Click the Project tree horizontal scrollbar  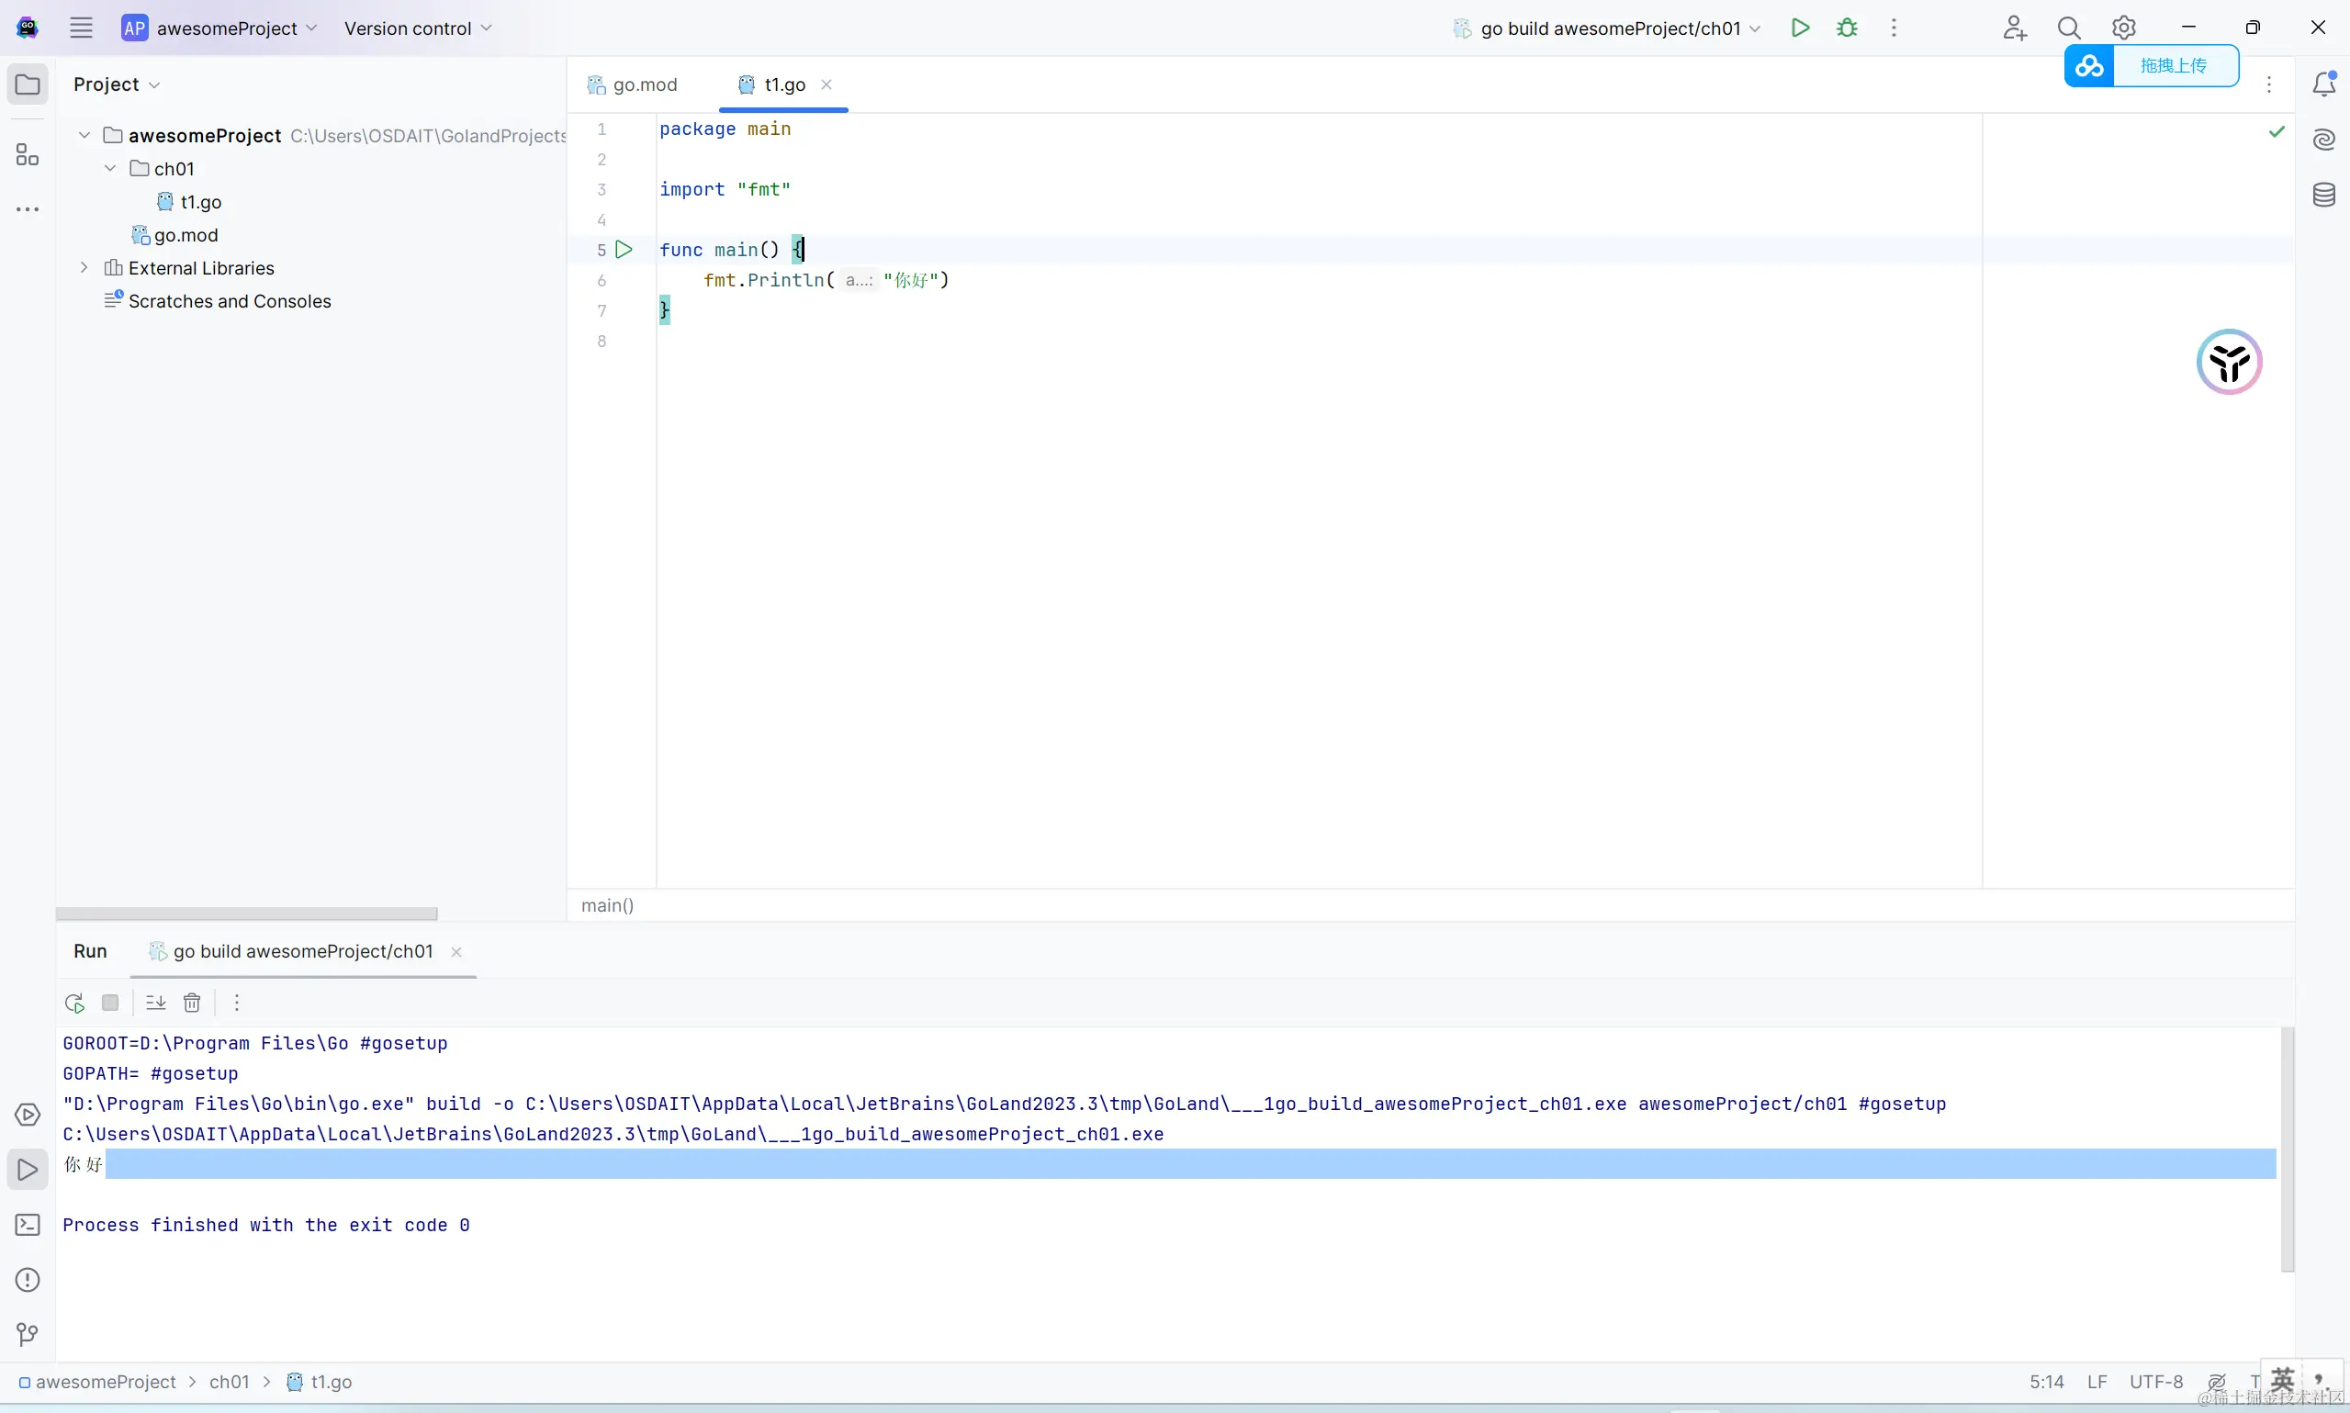coord(247,914)
